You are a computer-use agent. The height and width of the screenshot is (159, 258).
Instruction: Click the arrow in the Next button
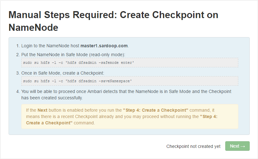243,146
